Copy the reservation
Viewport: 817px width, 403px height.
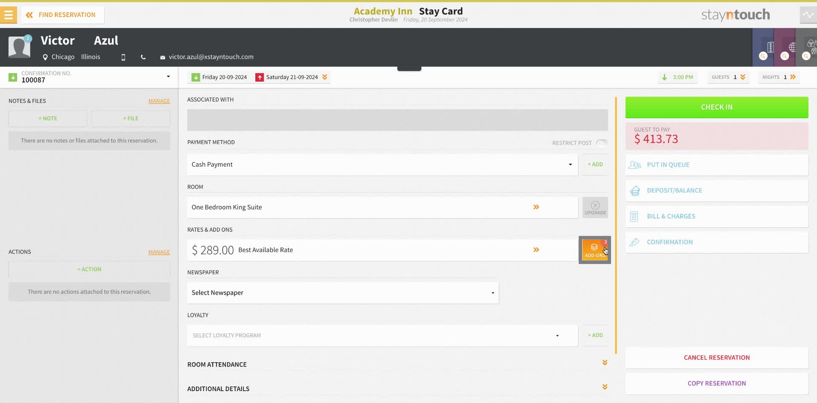pyautogui.click(x=717, y=383)
